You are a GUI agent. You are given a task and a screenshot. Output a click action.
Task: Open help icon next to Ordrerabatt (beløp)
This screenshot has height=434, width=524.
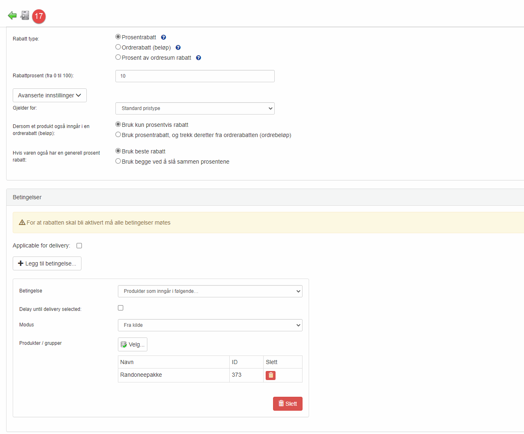pos(178,47)
